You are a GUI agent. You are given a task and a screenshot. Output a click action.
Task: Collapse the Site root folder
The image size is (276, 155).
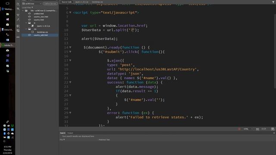point(23,11)
